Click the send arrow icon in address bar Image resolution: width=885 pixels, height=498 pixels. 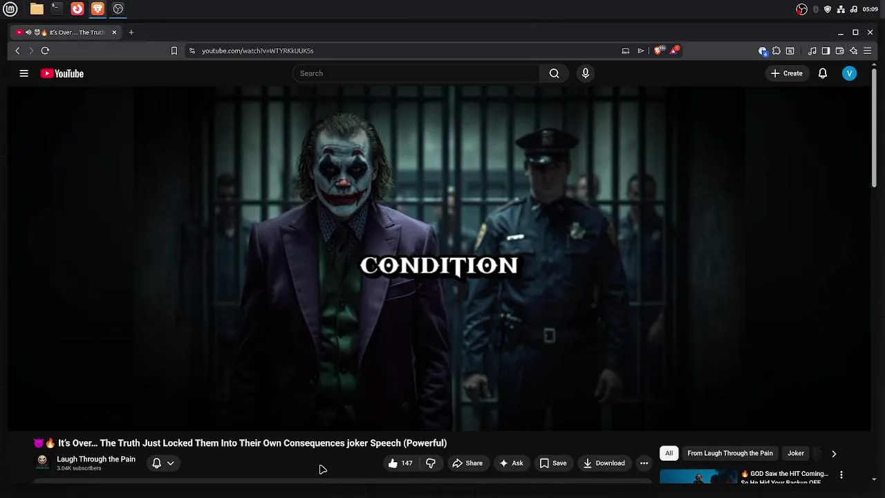tap(641, 50)
